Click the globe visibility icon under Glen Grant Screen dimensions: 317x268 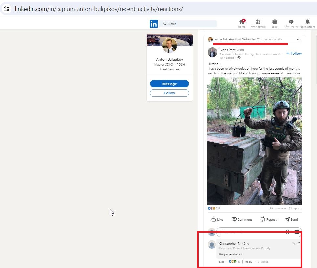pyautogui.click(x=239, y=58)
